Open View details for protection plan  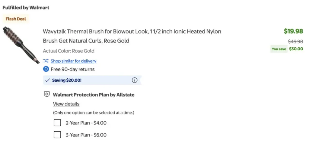pos(66,104)
